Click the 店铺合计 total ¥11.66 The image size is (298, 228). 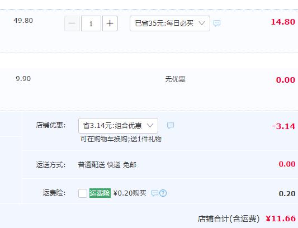point(281,218)
